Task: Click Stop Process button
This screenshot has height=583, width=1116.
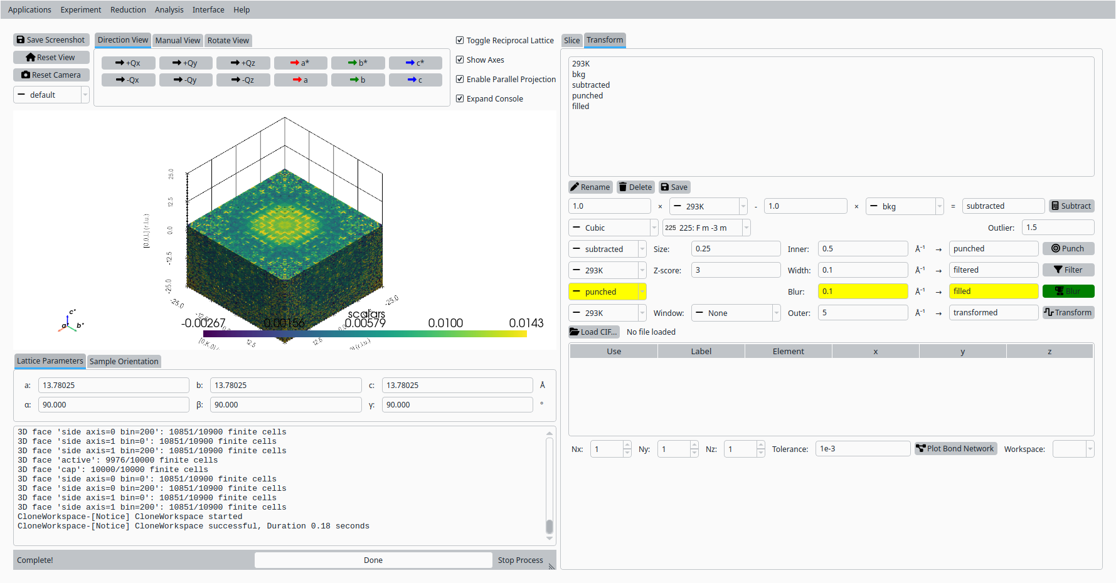Action: [521, 560]
